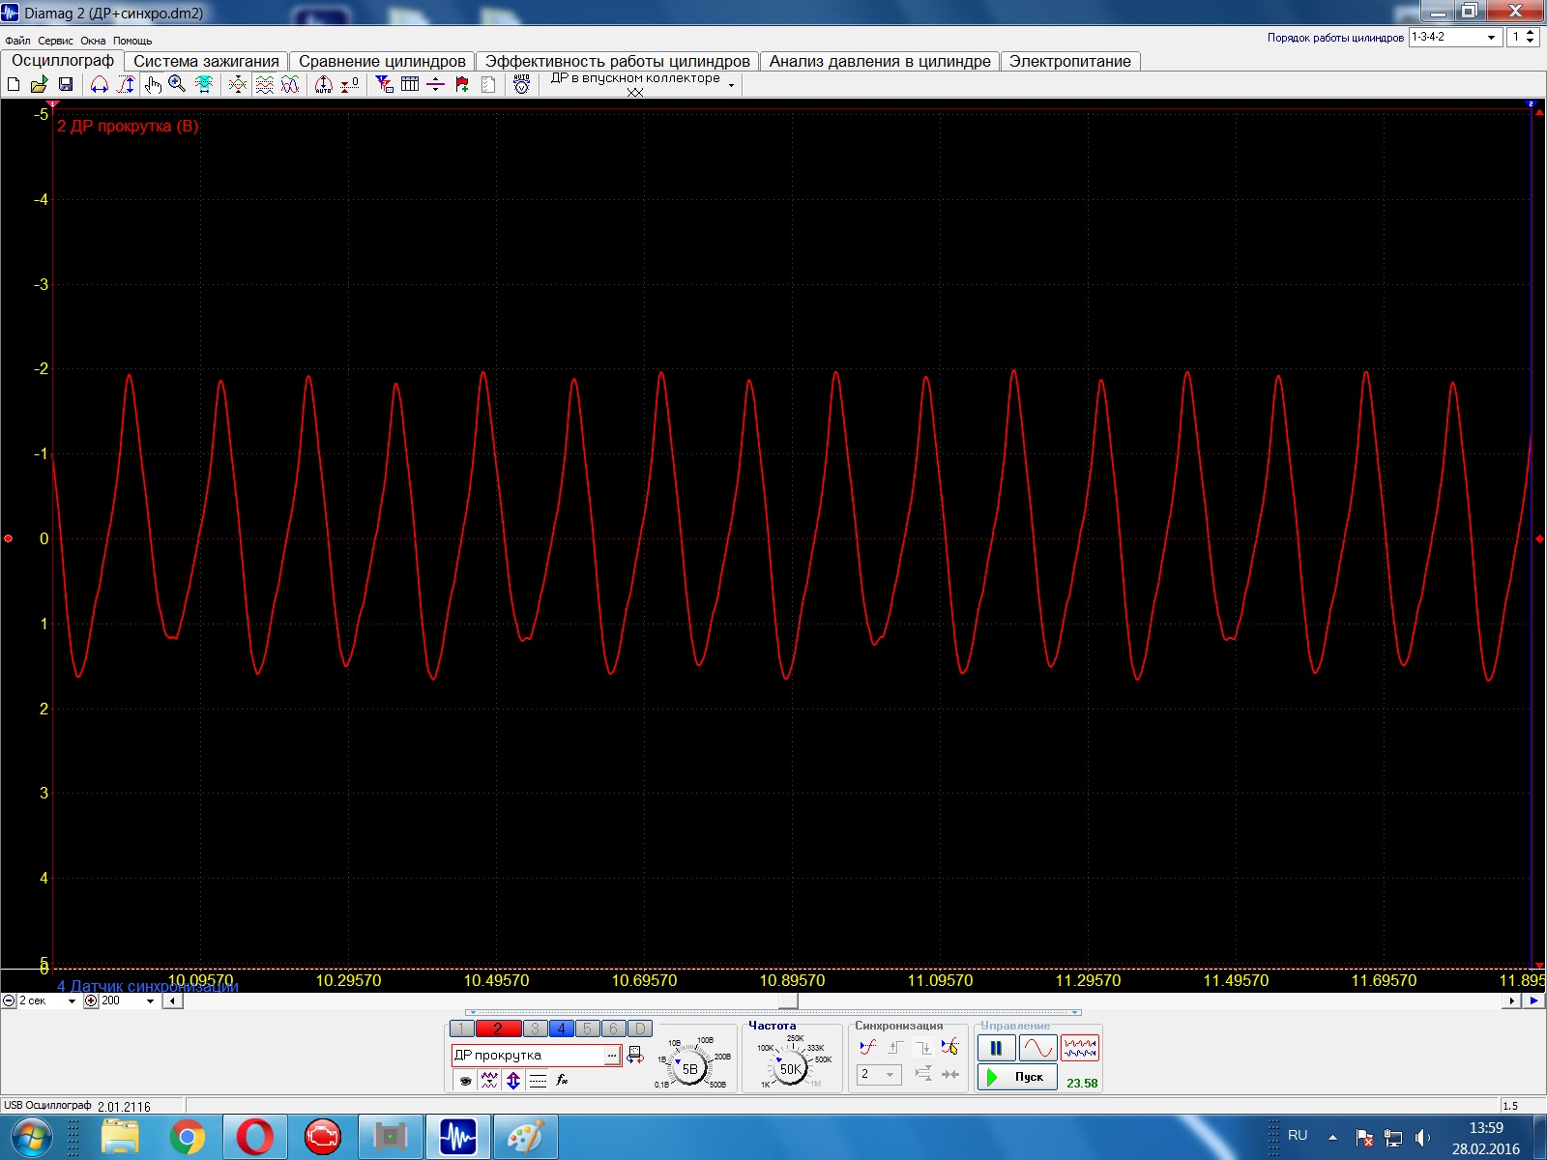The image size is (1547, 1160).
Task: Select channel 3 button
Action: [x=535, y=1029]
